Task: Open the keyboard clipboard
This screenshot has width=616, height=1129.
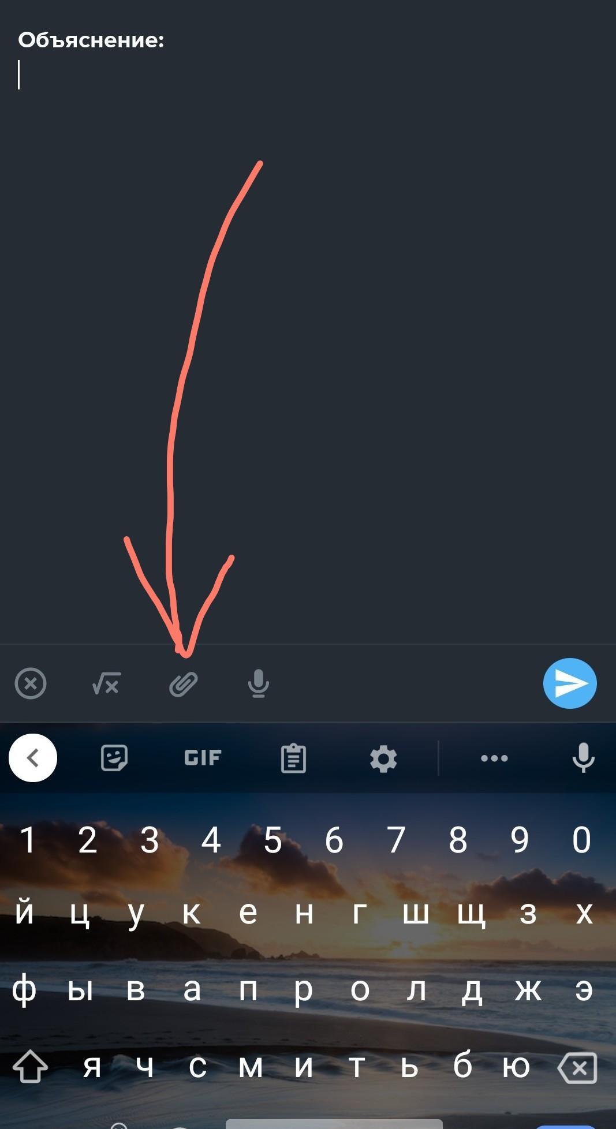Action: click(x=293, y=758)
